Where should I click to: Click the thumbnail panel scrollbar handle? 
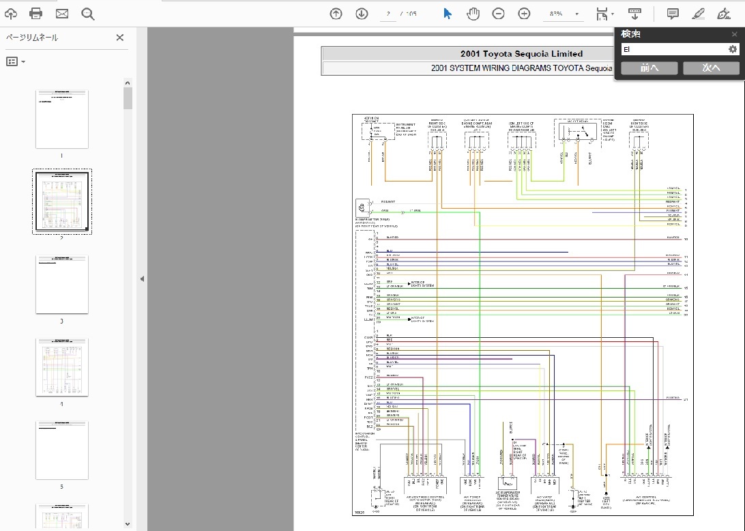click(128, 98)
